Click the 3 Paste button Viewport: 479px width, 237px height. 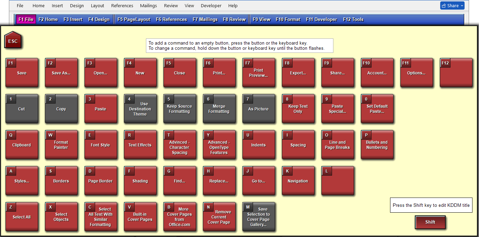click(x=101, y=109)
